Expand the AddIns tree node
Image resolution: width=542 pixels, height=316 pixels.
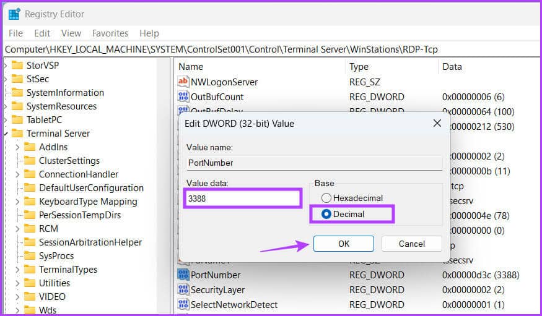click(x=17, y=147)
